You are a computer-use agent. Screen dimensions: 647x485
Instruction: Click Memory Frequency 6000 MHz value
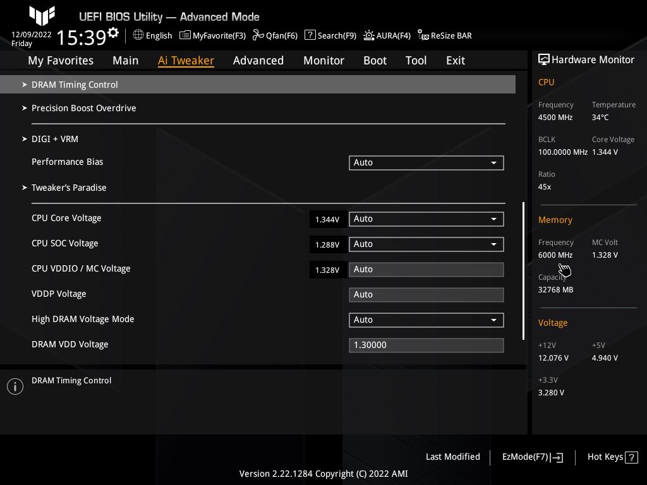[x=555, y=255]
